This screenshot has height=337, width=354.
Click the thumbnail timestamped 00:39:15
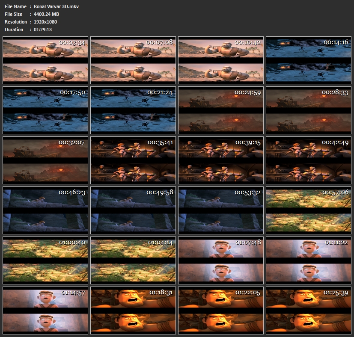coord(221,160)
